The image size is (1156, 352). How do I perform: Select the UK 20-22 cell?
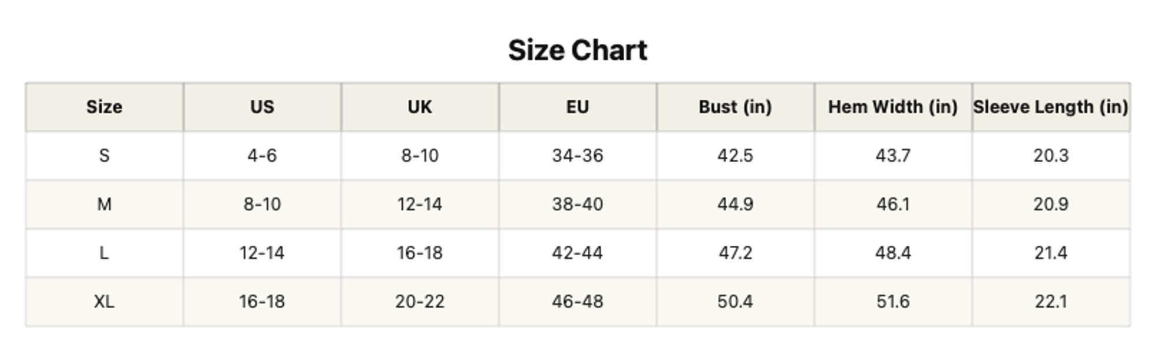coord(420,302)
